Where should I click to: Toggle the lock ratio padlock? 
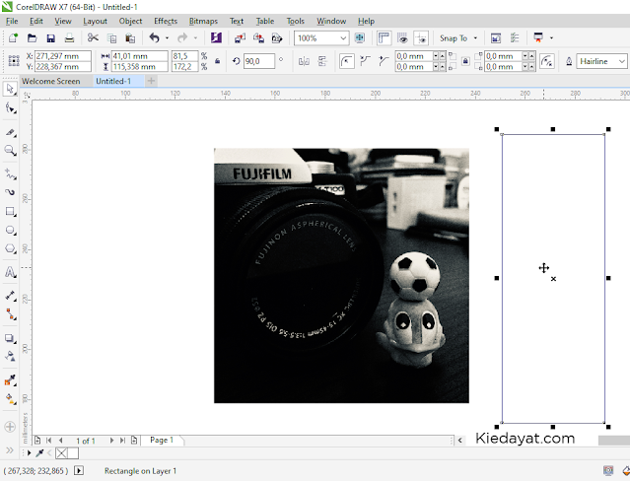pyautogui.click(x=217, y=61)
